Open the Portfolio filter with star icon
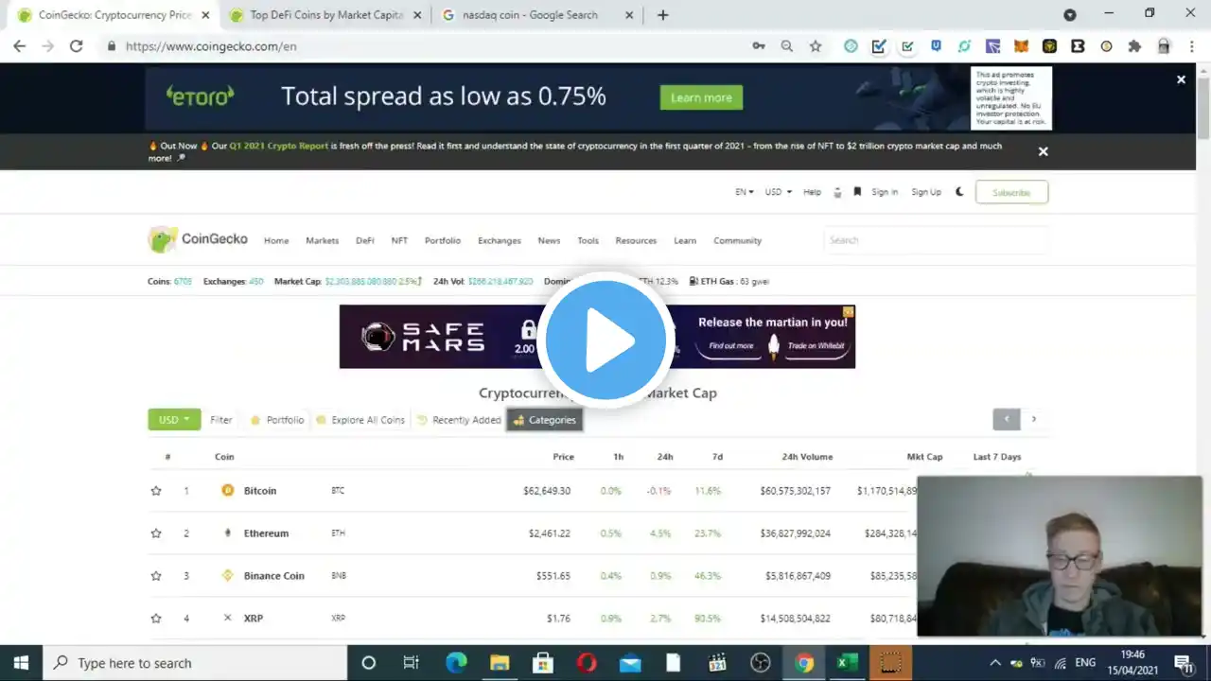Screen dimensions: 1211x681 click(277, 420)
